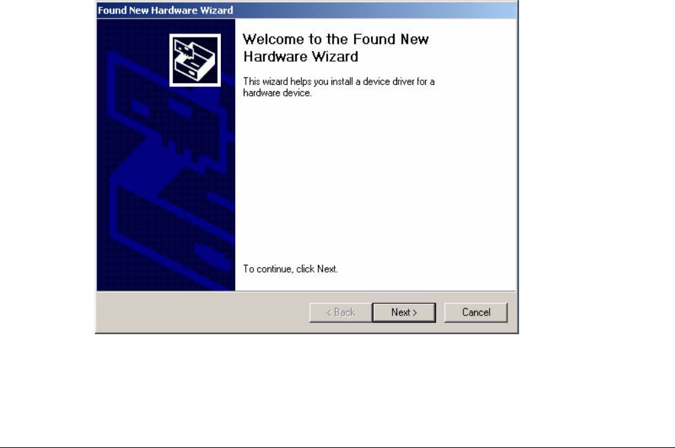Click the gray footer strip left of Back
The width and height of the screenshot is (675, 448).
(202, 313)
